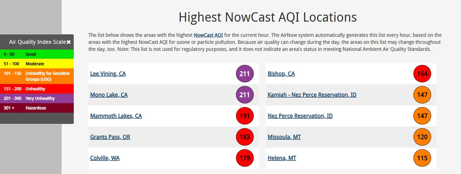This screenshot has height=174, width=461.
Task: Click the purple 211 badge for Lee Vining
Action: pos(245,74)
